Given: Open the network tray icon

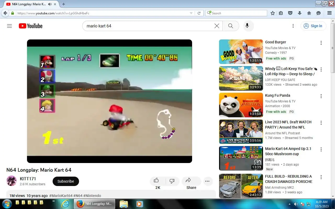Looking at the screenshot, I should pos(309,204).
